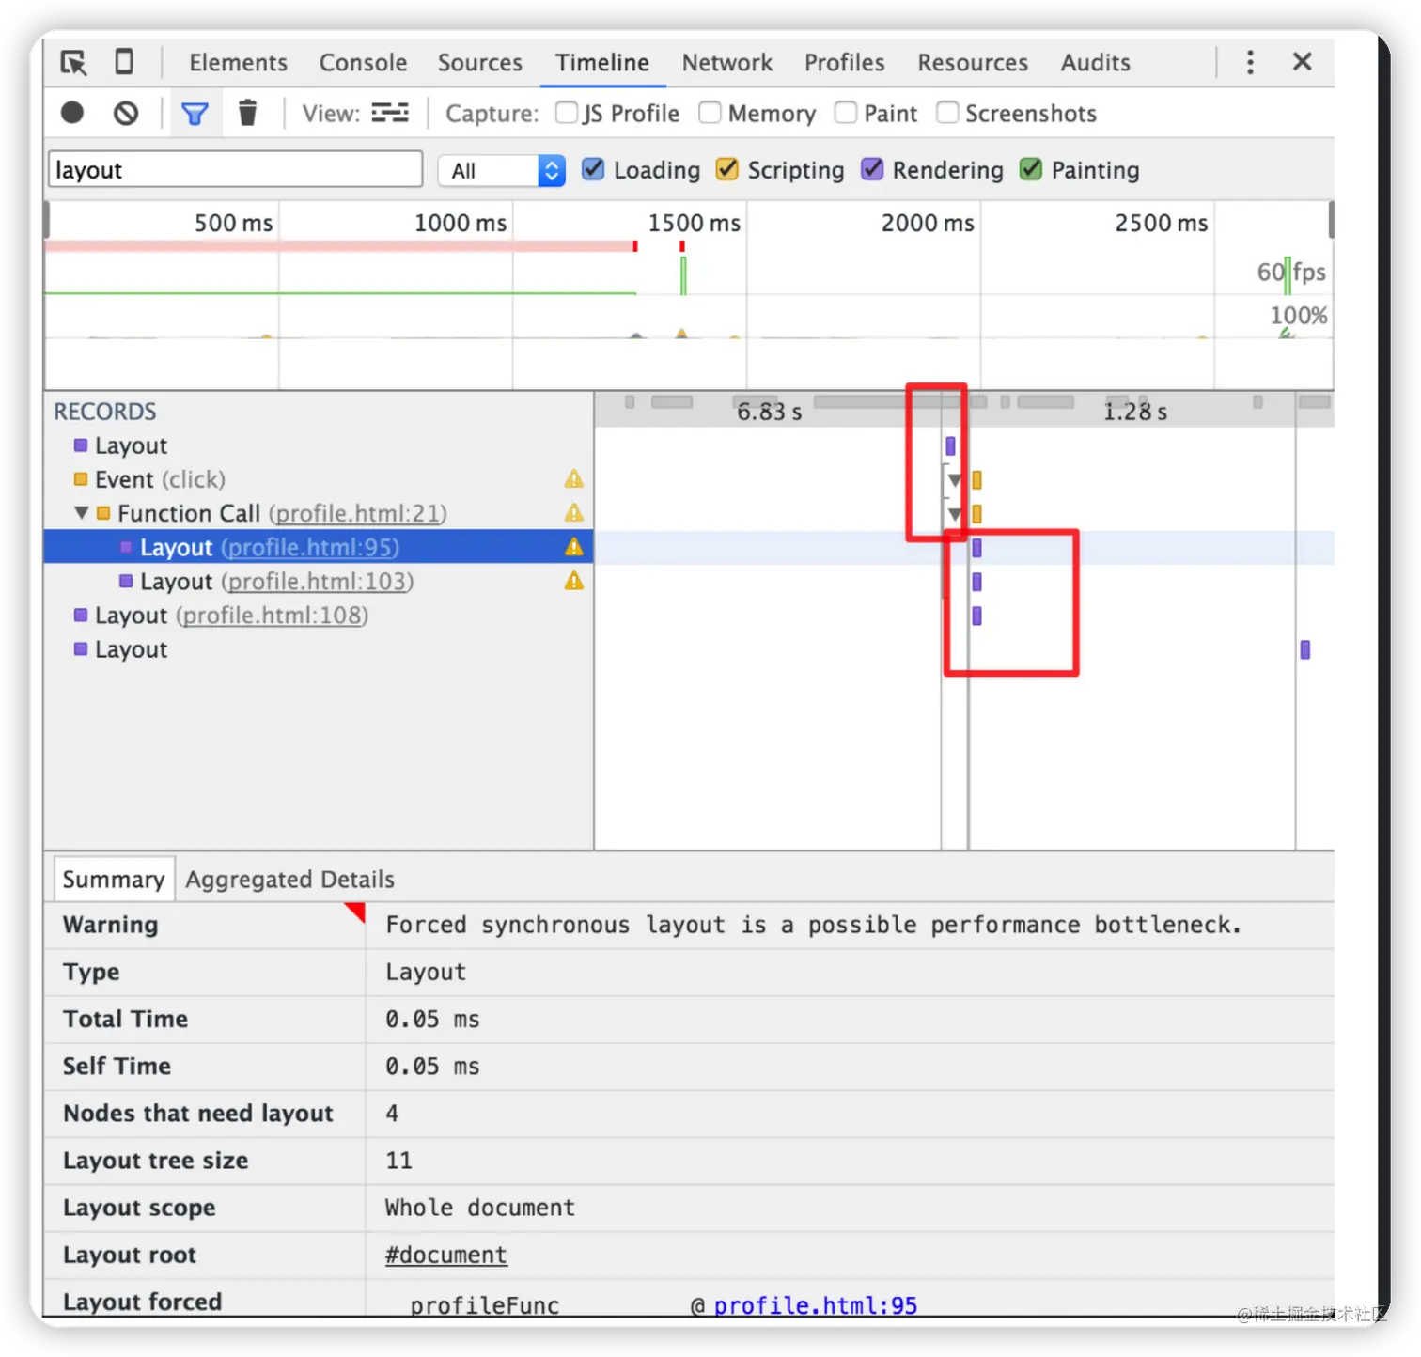
Task: Click the Layout scope value Whole document
Action: click(x=480, y=1208)
